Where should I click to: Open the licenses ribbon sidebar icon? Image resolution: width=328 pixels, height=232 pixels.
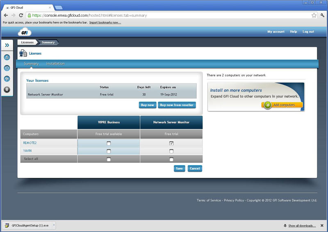[7, 90]
